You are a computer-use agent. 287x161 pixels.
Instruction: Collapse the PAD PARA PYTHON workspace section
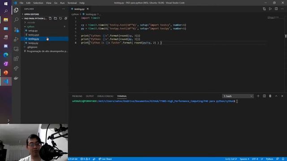pos(34,18)
